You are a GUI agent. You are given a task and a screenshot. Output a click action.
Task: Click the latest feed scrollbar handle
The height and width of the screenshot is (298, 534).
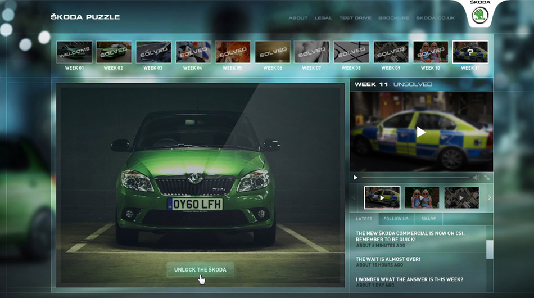(490, 249)
